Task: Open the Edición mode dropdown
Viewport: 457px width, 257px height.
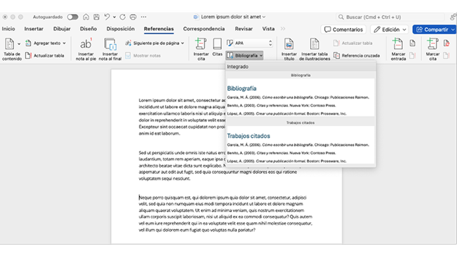Action: (x=390, y=29)
